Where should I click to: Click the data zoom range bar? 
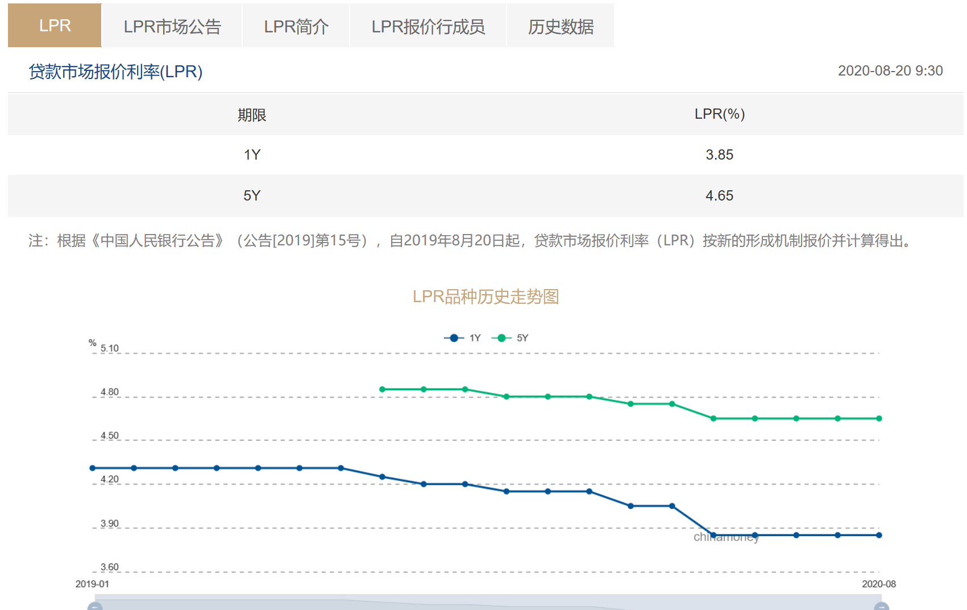488,603
